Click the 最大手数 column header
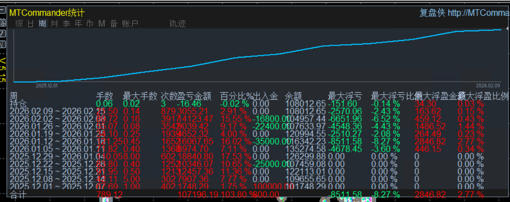The height and width of the screenshot is (202, 510). (140, 96)
